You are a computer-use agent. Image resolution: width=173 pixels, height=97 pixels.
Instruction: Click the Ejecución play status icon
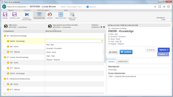pos(88,7)
